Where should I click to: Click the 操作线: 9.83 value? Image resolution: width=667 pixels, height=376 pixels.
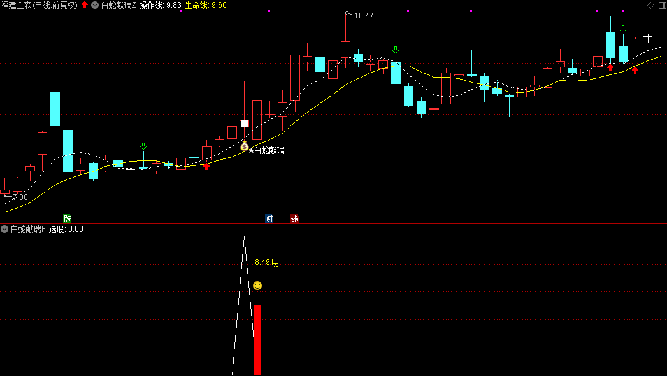[x=161, y=5]
